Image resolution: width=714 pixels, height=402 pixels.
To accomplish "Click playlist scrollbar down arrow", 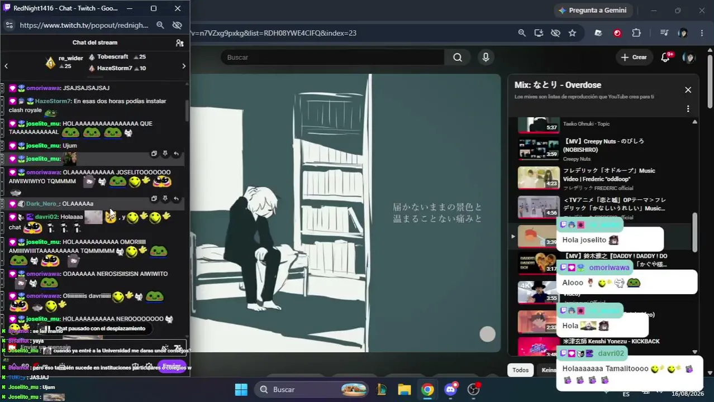I will (x=694, y=352).
